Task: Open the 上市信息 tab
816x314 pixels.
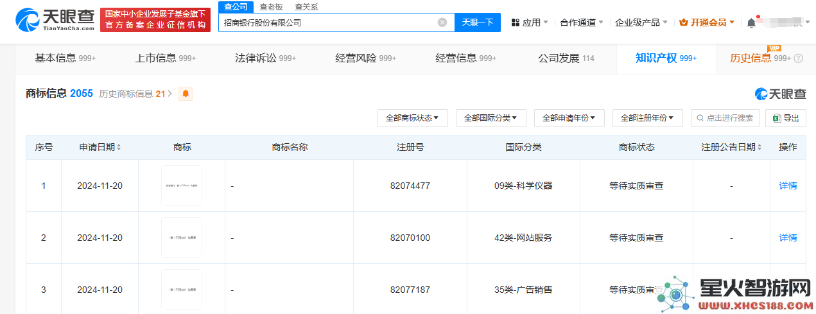Action: coord(165,58)
